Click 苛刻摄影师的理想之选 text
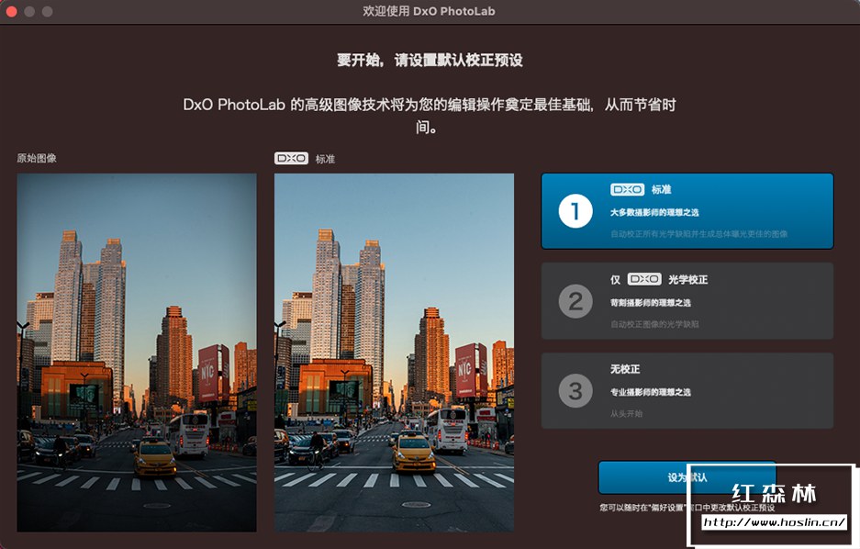The image size is (860, 549). 651,303
